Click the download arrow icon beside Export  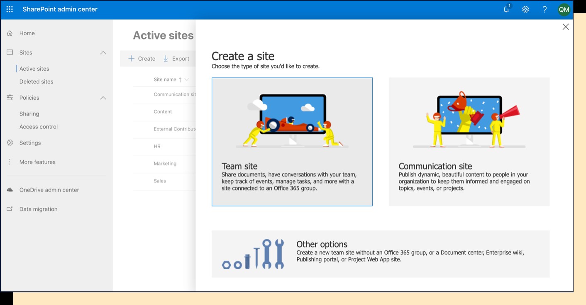coord(166,59)
